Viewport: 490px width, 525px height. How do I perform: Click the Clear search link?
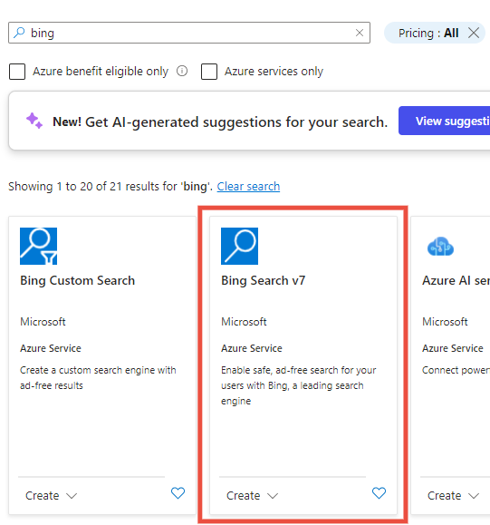coord(248,186)
